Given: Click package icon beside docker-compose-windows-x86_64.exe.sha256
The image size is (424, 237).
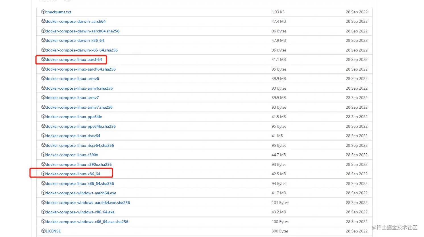Looking at the screenshot, I should pos(44,221).
